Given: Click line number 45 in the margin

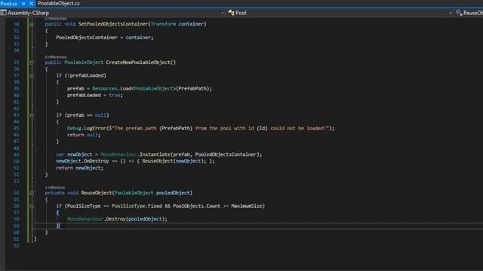Looking at the screenshot, I should (16, 129).
